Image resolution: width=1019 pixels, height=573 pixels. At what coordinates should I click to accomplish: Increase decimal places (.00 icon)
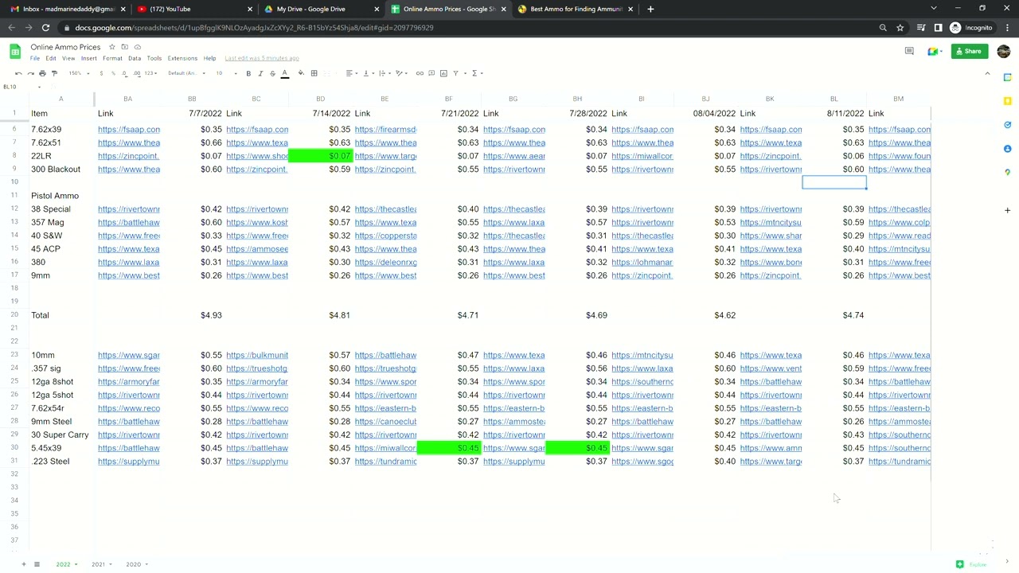[137, 73]
